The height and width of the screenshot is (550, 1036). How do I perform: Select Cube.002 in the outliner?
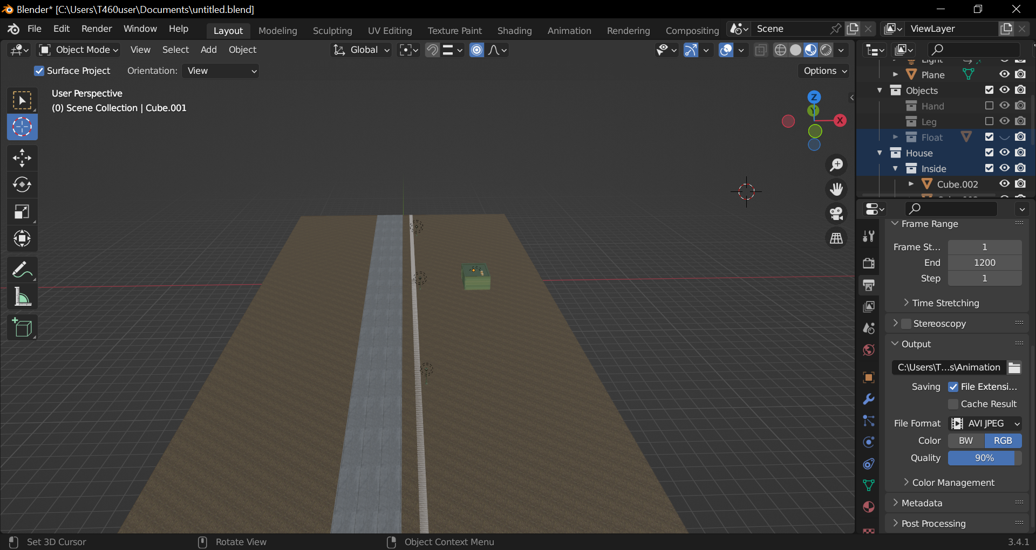click(x=957, y=184)
